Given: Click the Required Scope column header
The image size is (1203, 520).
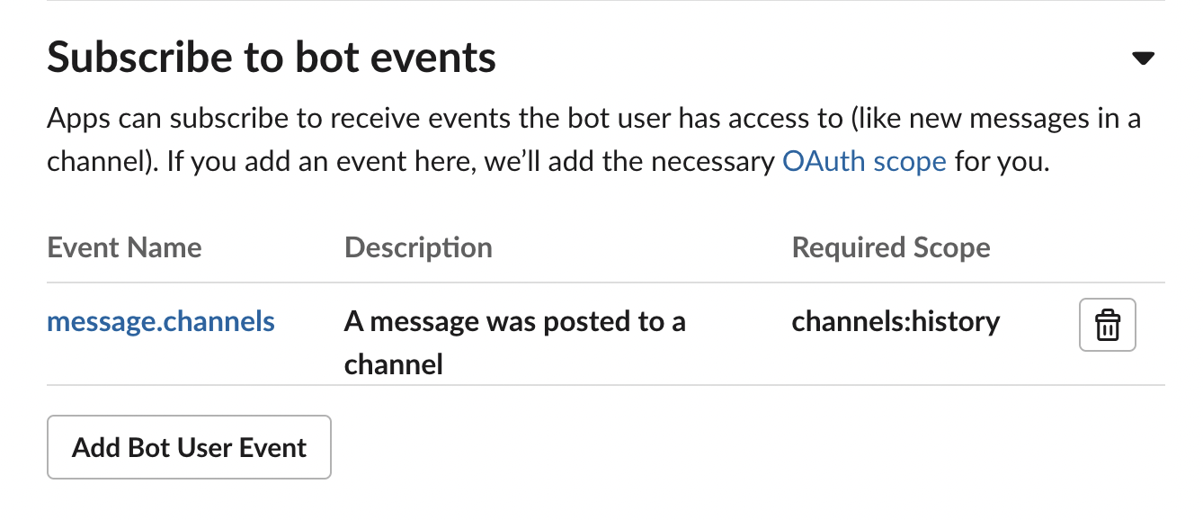Looking at the screenshot, I should point(890,247).
